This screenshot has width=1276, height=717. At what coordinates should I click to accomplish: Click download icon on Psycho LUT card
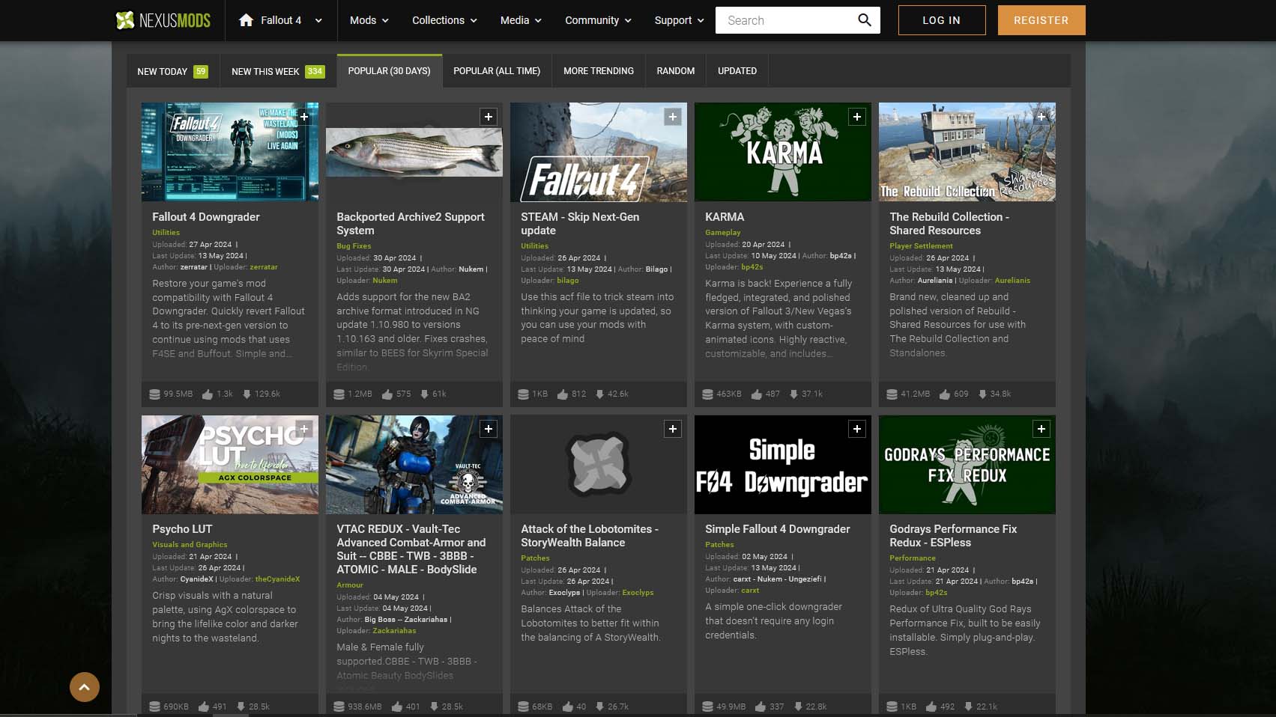[241, 707]
